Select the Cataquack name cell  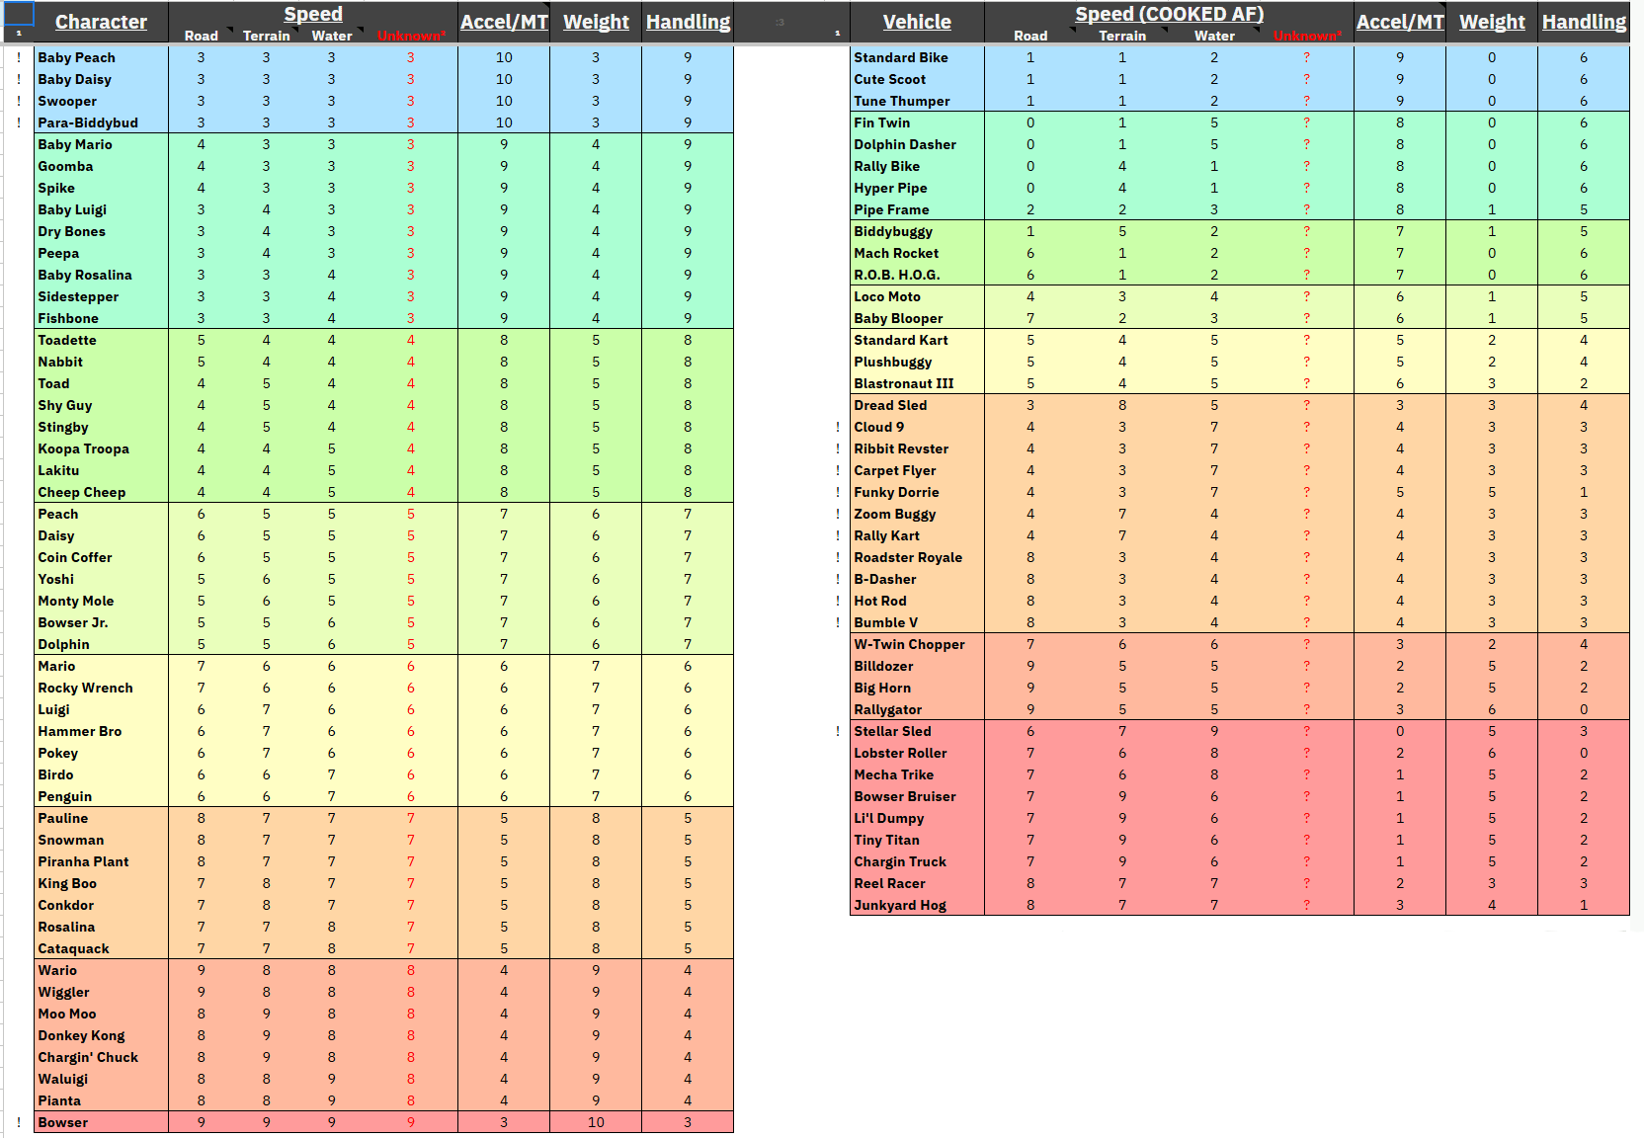coord(101,948)
